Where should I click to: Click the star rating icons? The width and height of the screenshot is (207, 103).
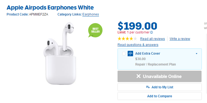pyautogui.click(x=127, y=39)
